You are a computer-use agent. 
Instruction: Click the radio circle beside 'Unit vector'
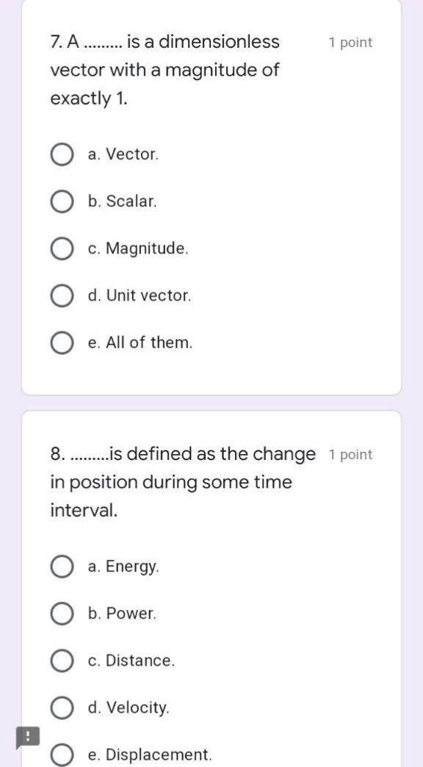coord(62,295)
